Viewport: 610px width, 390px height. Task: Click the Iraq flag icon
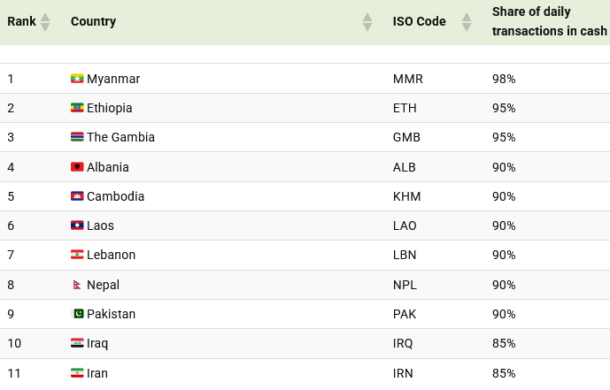(77, 343)
